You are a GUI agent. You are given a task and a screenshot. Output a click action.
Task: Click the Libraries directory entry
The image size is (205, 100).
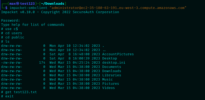[112, 75]
